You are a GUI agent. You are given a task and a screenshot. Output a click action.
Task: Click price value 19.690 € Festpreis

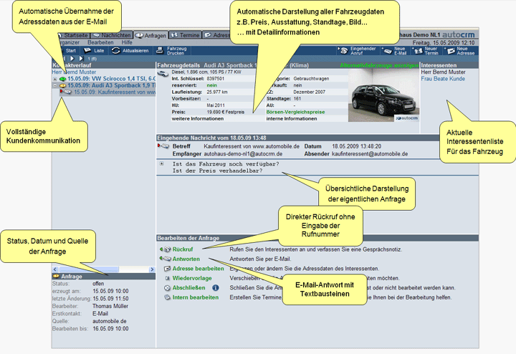(x=226, y=112)
